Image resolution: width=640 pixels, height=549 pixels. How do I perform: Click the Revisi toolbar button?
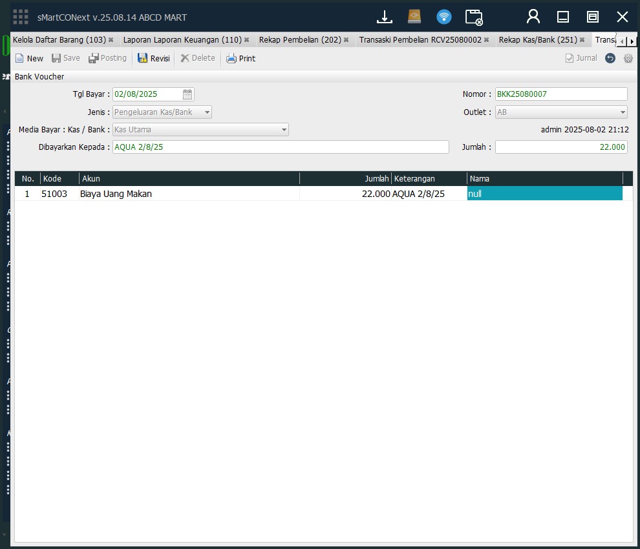tap(154, 58)
